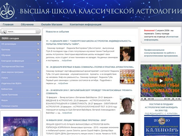Open the Обучение top menu item
This screenshot has height=136, width=182.
(27, 24)
